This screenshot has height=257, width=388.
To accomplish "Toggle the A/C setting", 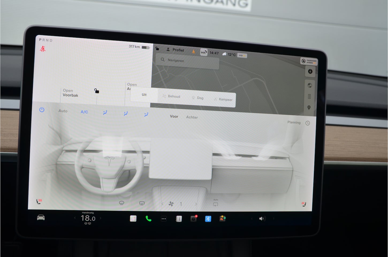I will (84, 112).
